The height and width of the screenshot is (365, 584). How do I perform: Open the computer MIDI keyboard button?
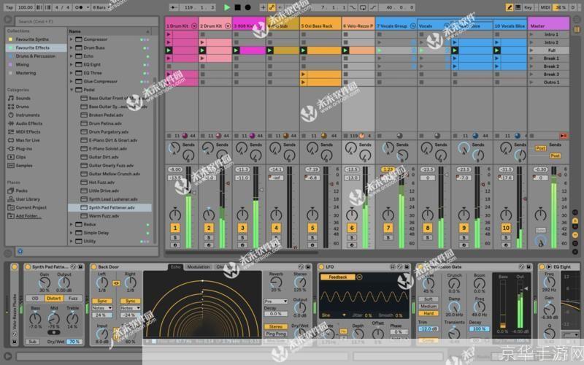click(x=518, y=7)
